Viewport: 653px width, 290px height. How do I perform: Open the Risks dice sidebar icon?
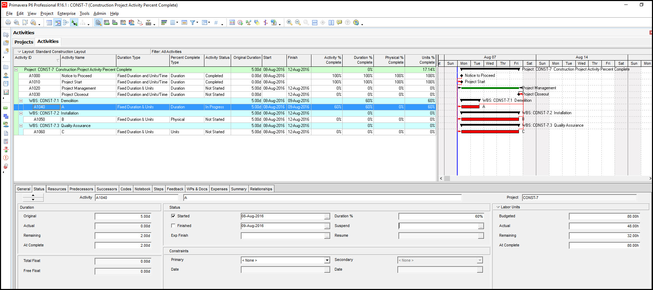[6, 166]
